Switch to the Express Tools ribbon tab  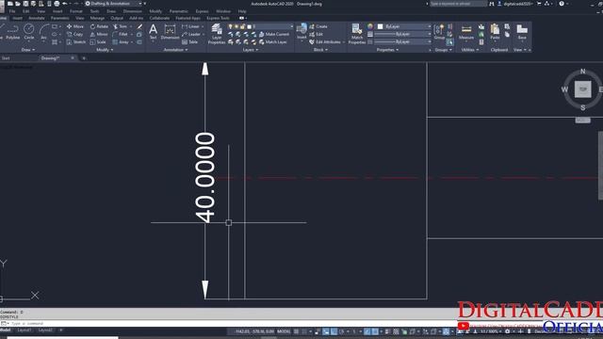(218, 18)
